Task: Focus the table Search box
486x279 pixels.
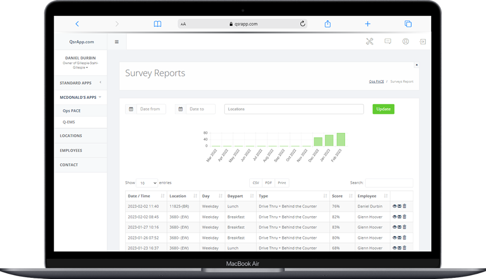Action: [x=389, y=183]
